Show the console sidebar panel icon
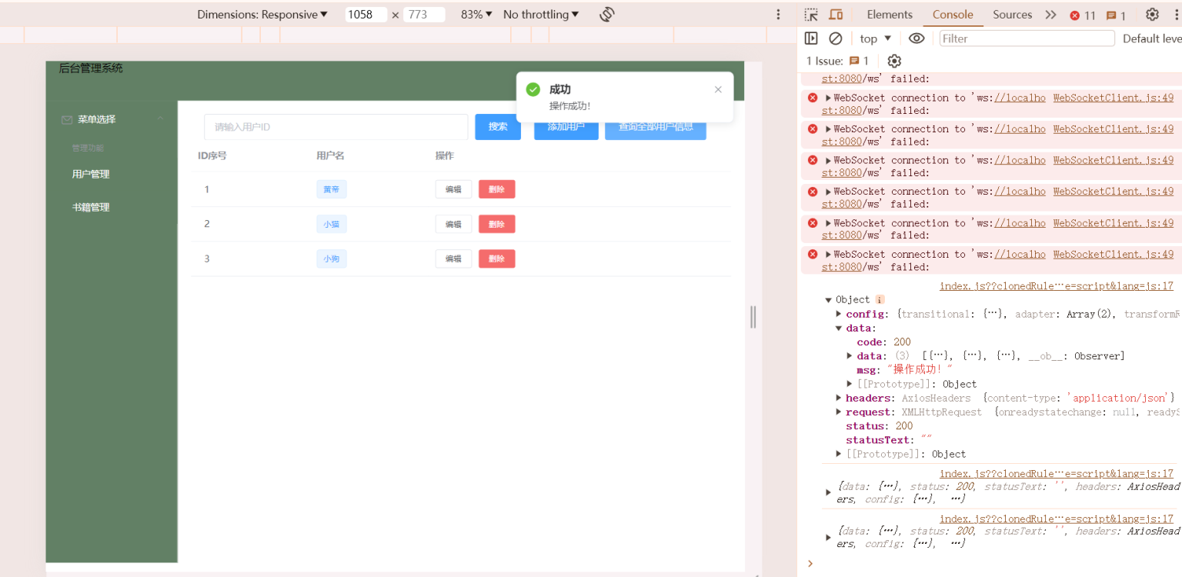 [811, 38]
